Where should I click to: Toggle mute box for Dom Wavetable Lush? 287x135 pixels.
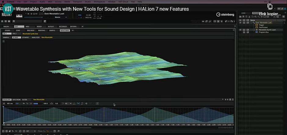coord(244,23)
